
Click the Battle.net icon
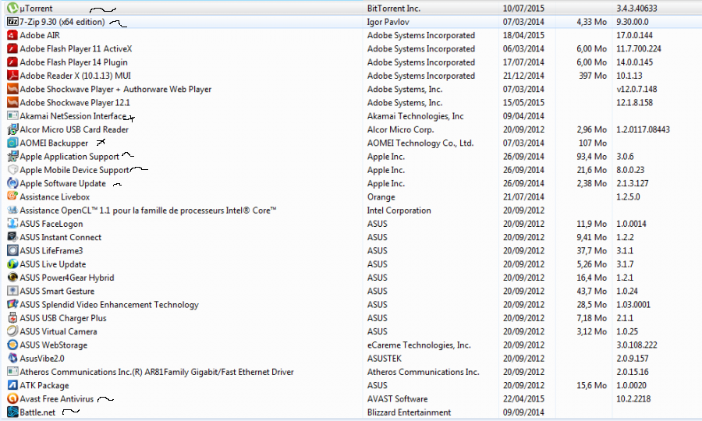click(x=12, y=412)
